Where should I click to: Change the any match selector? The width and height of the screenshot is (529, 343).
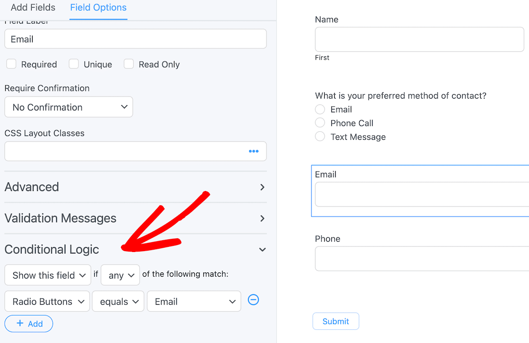(x=120, y=275)
